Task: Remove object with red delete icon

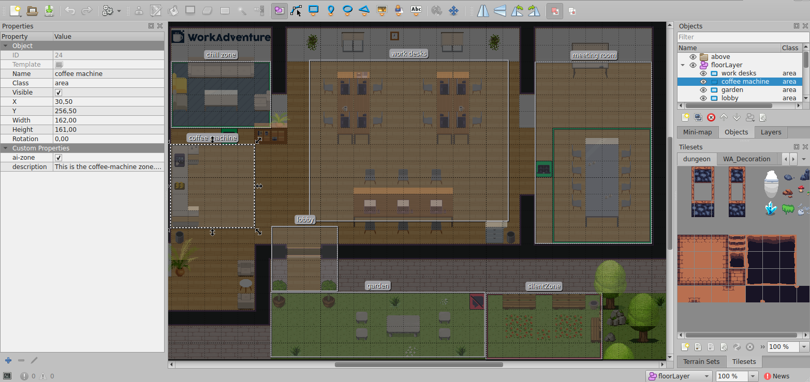Action: coord(711,117)
